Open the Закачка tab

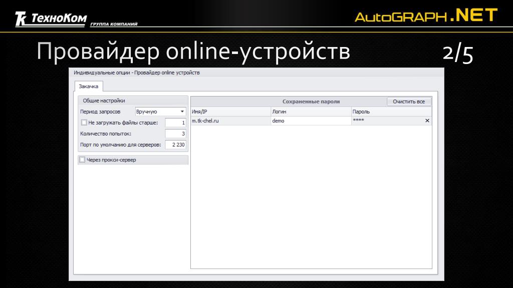coord(88,86)
